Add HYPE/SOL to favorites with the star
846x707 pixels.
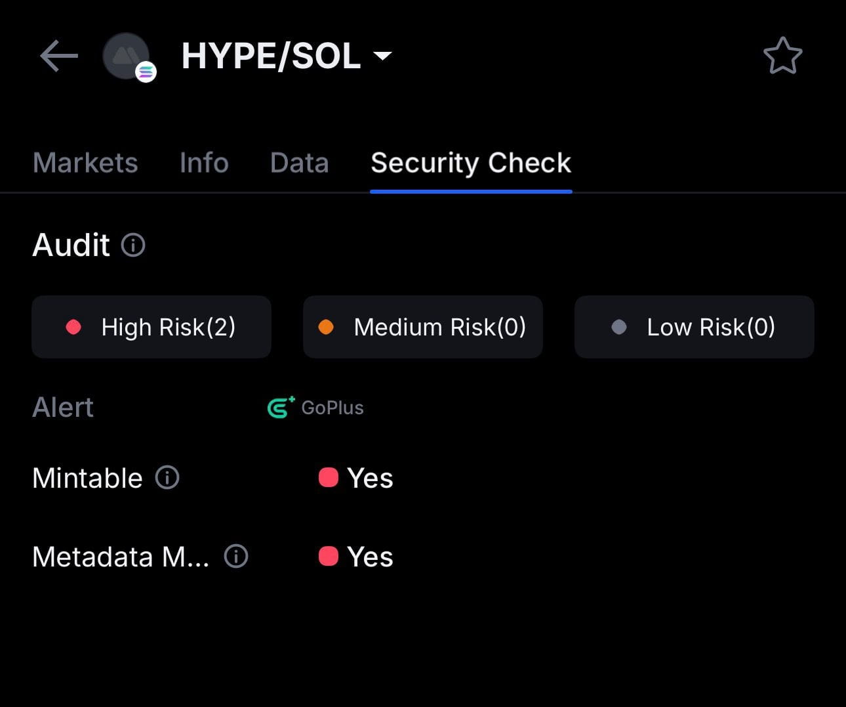[782, 56]
